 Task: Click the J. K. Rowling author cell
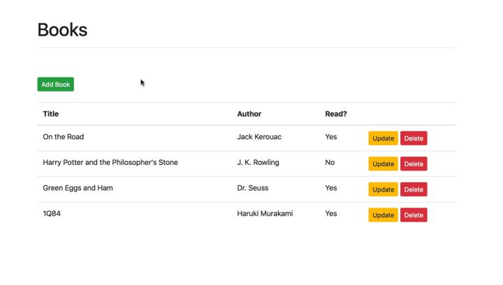[258, 162]
